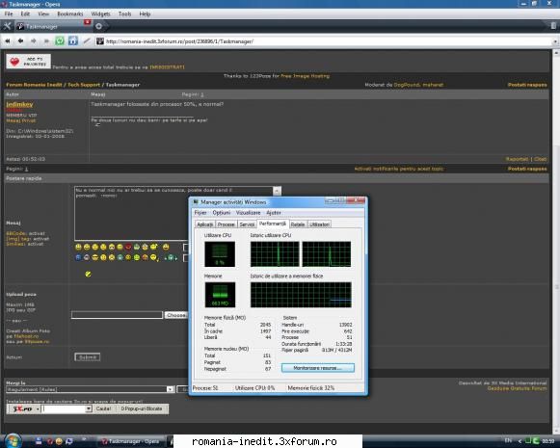Click the Submit button in the reply form

[88, 357]
